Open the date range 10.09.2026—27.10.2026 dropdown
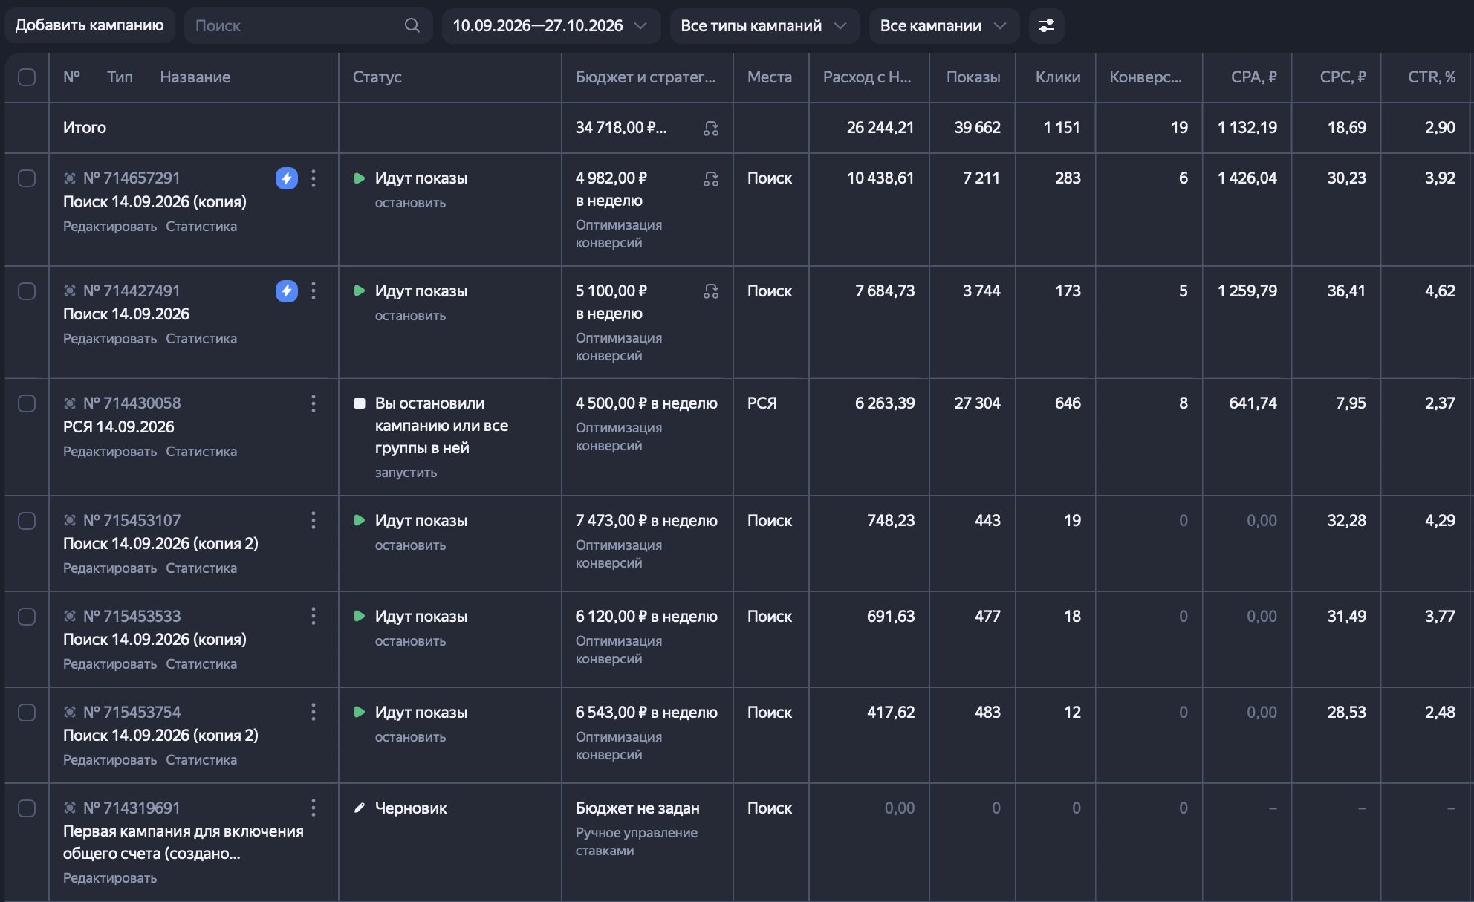Screen dimensions: 1474x902 pos(551,25)
